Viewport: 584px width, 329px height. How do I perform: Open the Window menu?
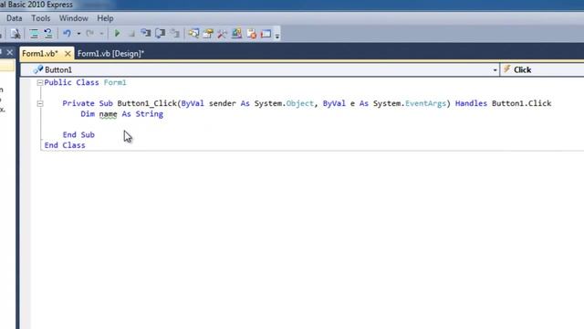pos(73,18)
